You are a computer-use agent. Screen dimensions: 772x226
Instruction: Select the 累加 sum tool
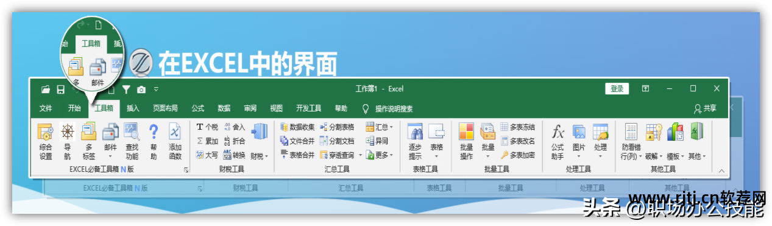coord(207,141)
